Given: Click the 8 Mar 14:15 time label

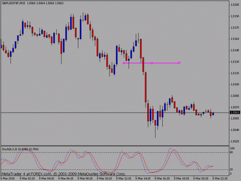Looking at the screenshot, I should [x=143, y=179].
